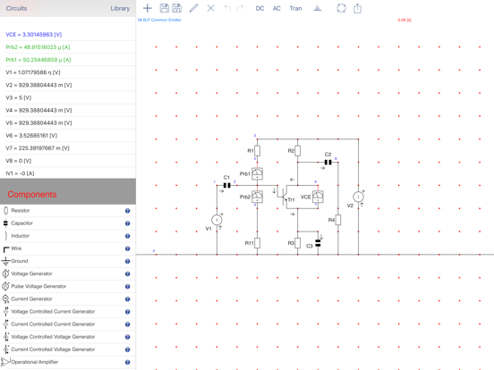494x370 pixels.
Task: Click the BJT Common Emitter circuit title
Action: click(x=159, y=20)
